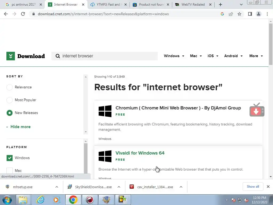
Task: Open a new browser tab
Action: (x=220, y=5)
